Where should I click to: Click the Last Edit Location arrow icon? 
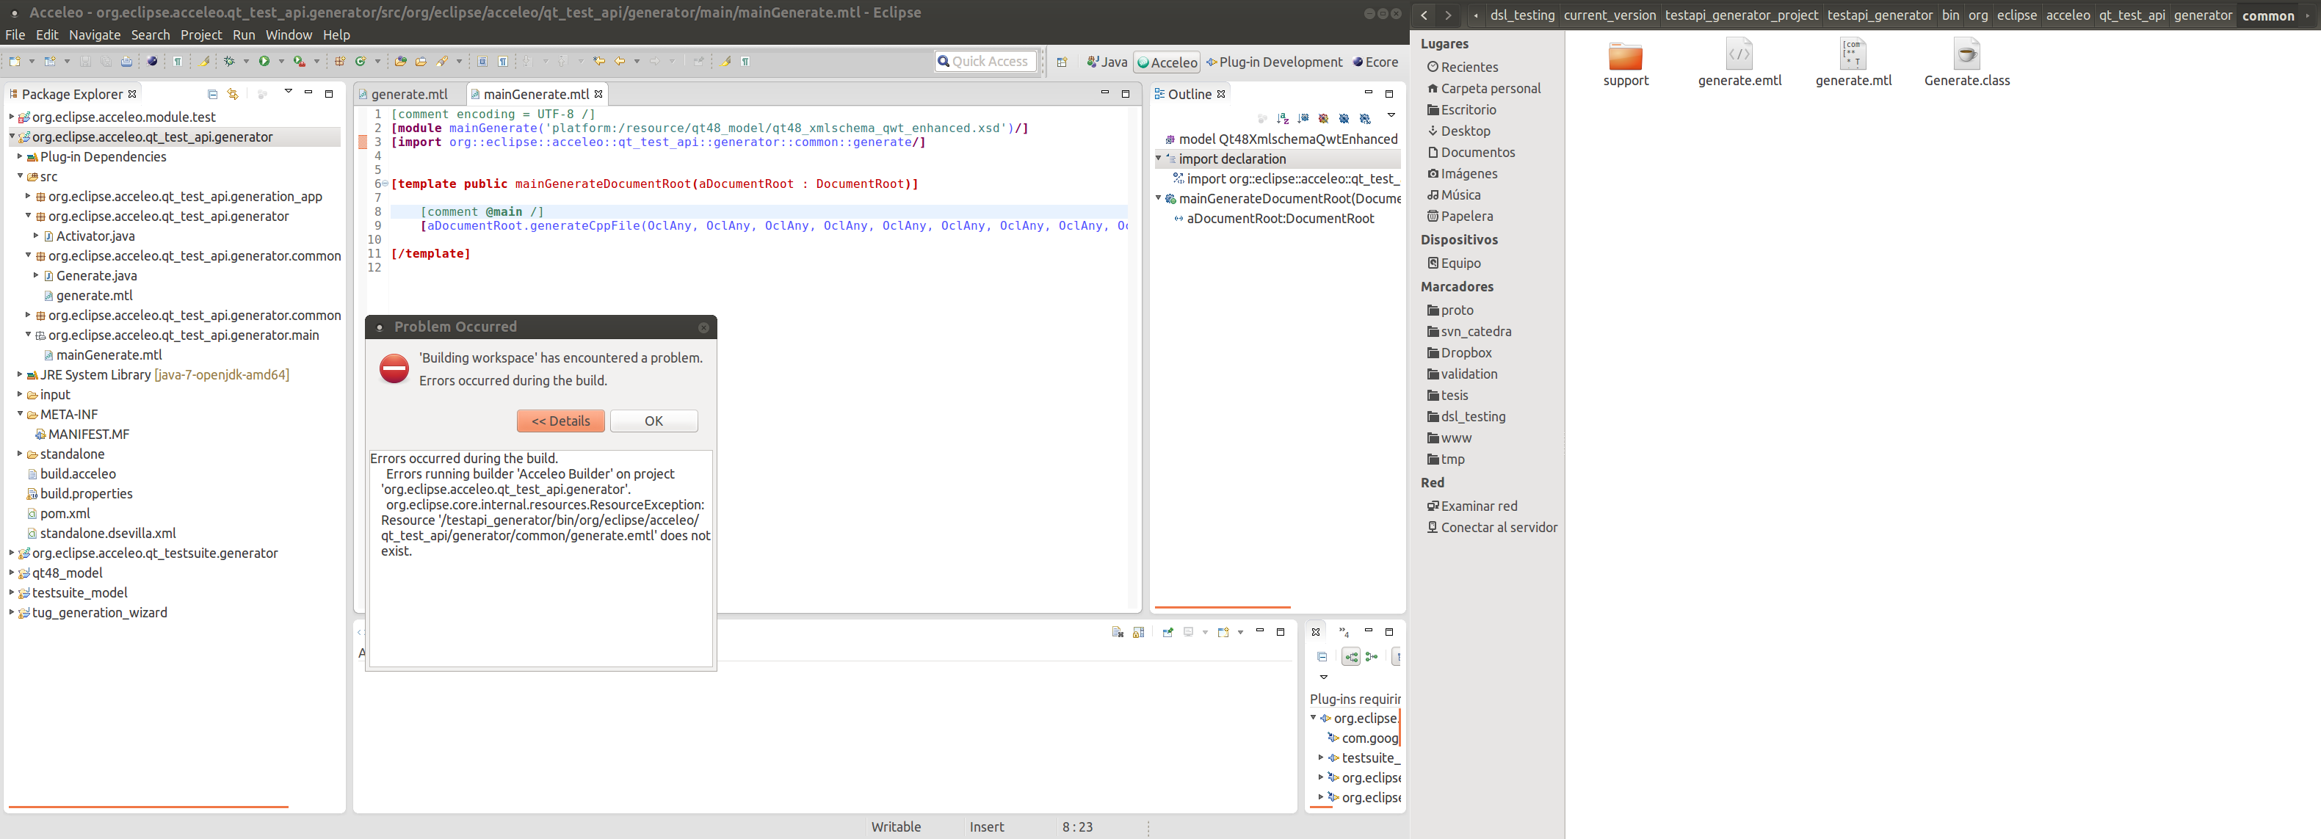pos(598,61)
